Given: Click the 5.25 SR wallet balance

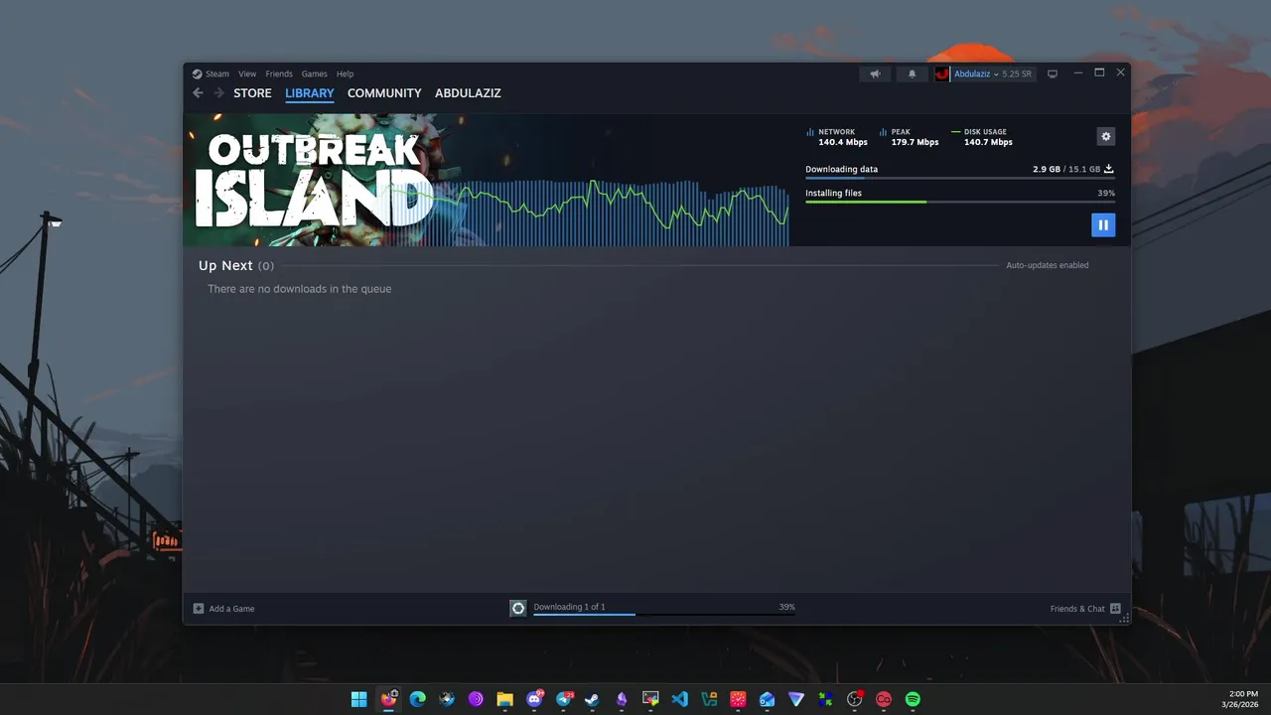Looking at the screenshot, I should point(1017,74).
